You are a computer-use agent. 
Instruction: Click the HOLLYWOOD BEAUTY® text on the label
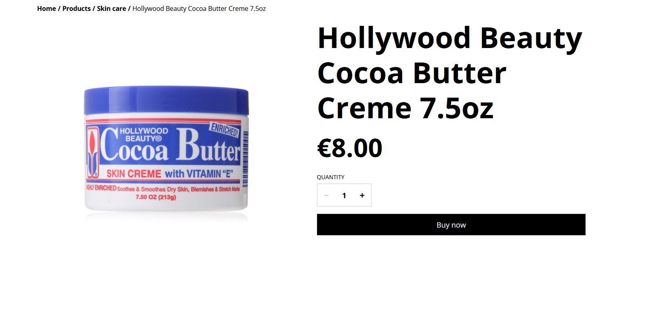144,135
